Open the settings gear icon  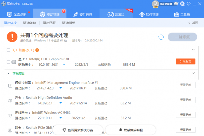189,4
